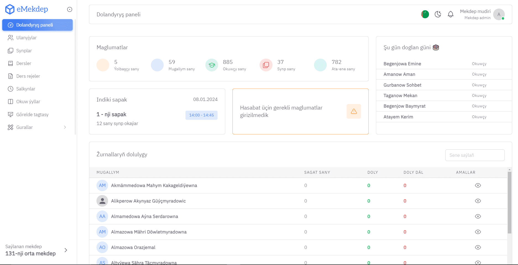Toggle dark mode moon icon
The height and width of the screenshot is (265, 518).
438,14
